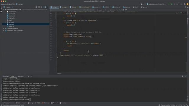The image size is (189, 106).
Task: Hide the terminal panel with minus icon
Action: 185,76
